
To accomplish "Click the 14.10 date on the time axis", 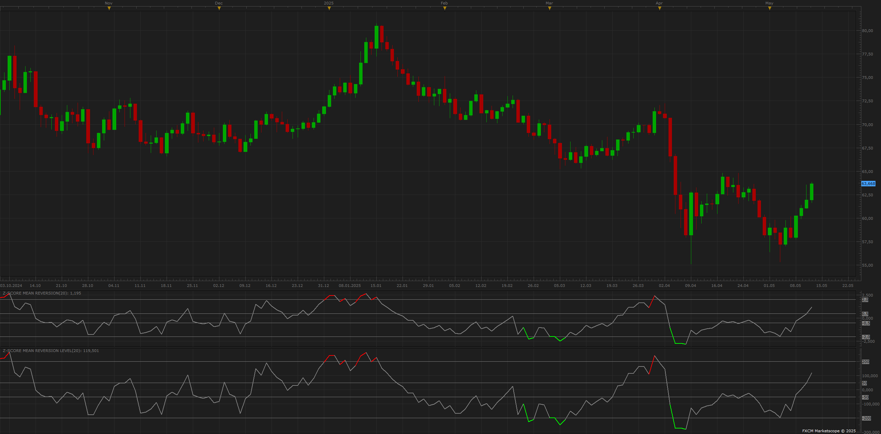I will pyautogui.click(x=35, y=286).
